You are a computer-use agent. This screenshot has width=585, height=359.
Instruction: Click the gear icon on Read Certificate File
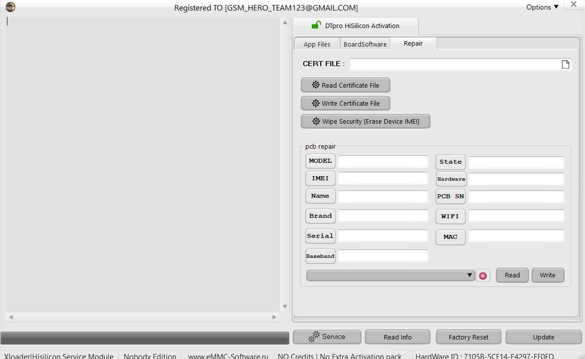click(x=316, y=85)
